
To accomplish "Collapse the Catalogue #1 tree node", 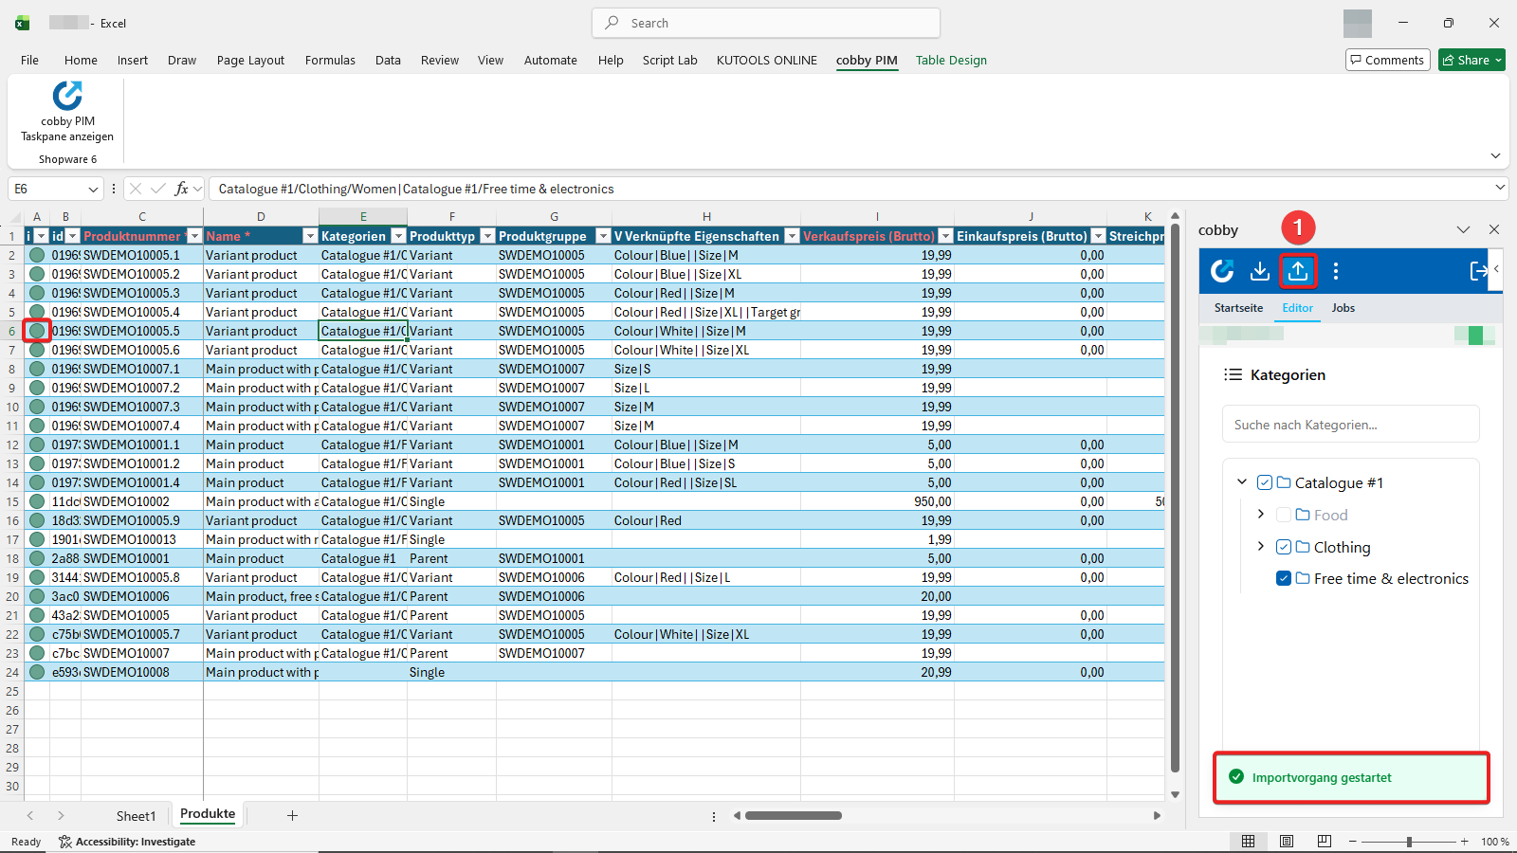I will (1242, 482).
